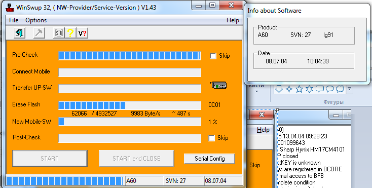Close the background window with red X

pyautogui.click(x=262, y=115)
